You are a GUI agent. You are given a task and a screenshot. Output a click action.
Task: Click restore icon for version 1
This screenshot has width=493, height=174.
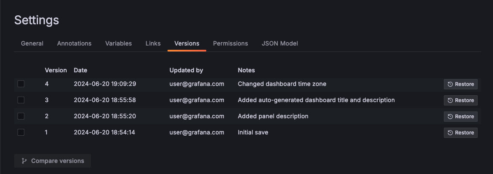(x=450, y=133)
